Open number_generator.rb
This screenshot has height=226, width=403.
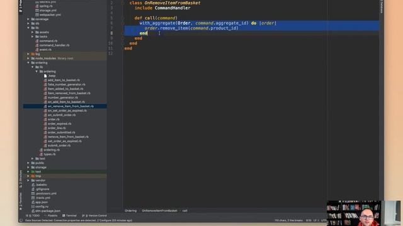[x=63, y=98]
